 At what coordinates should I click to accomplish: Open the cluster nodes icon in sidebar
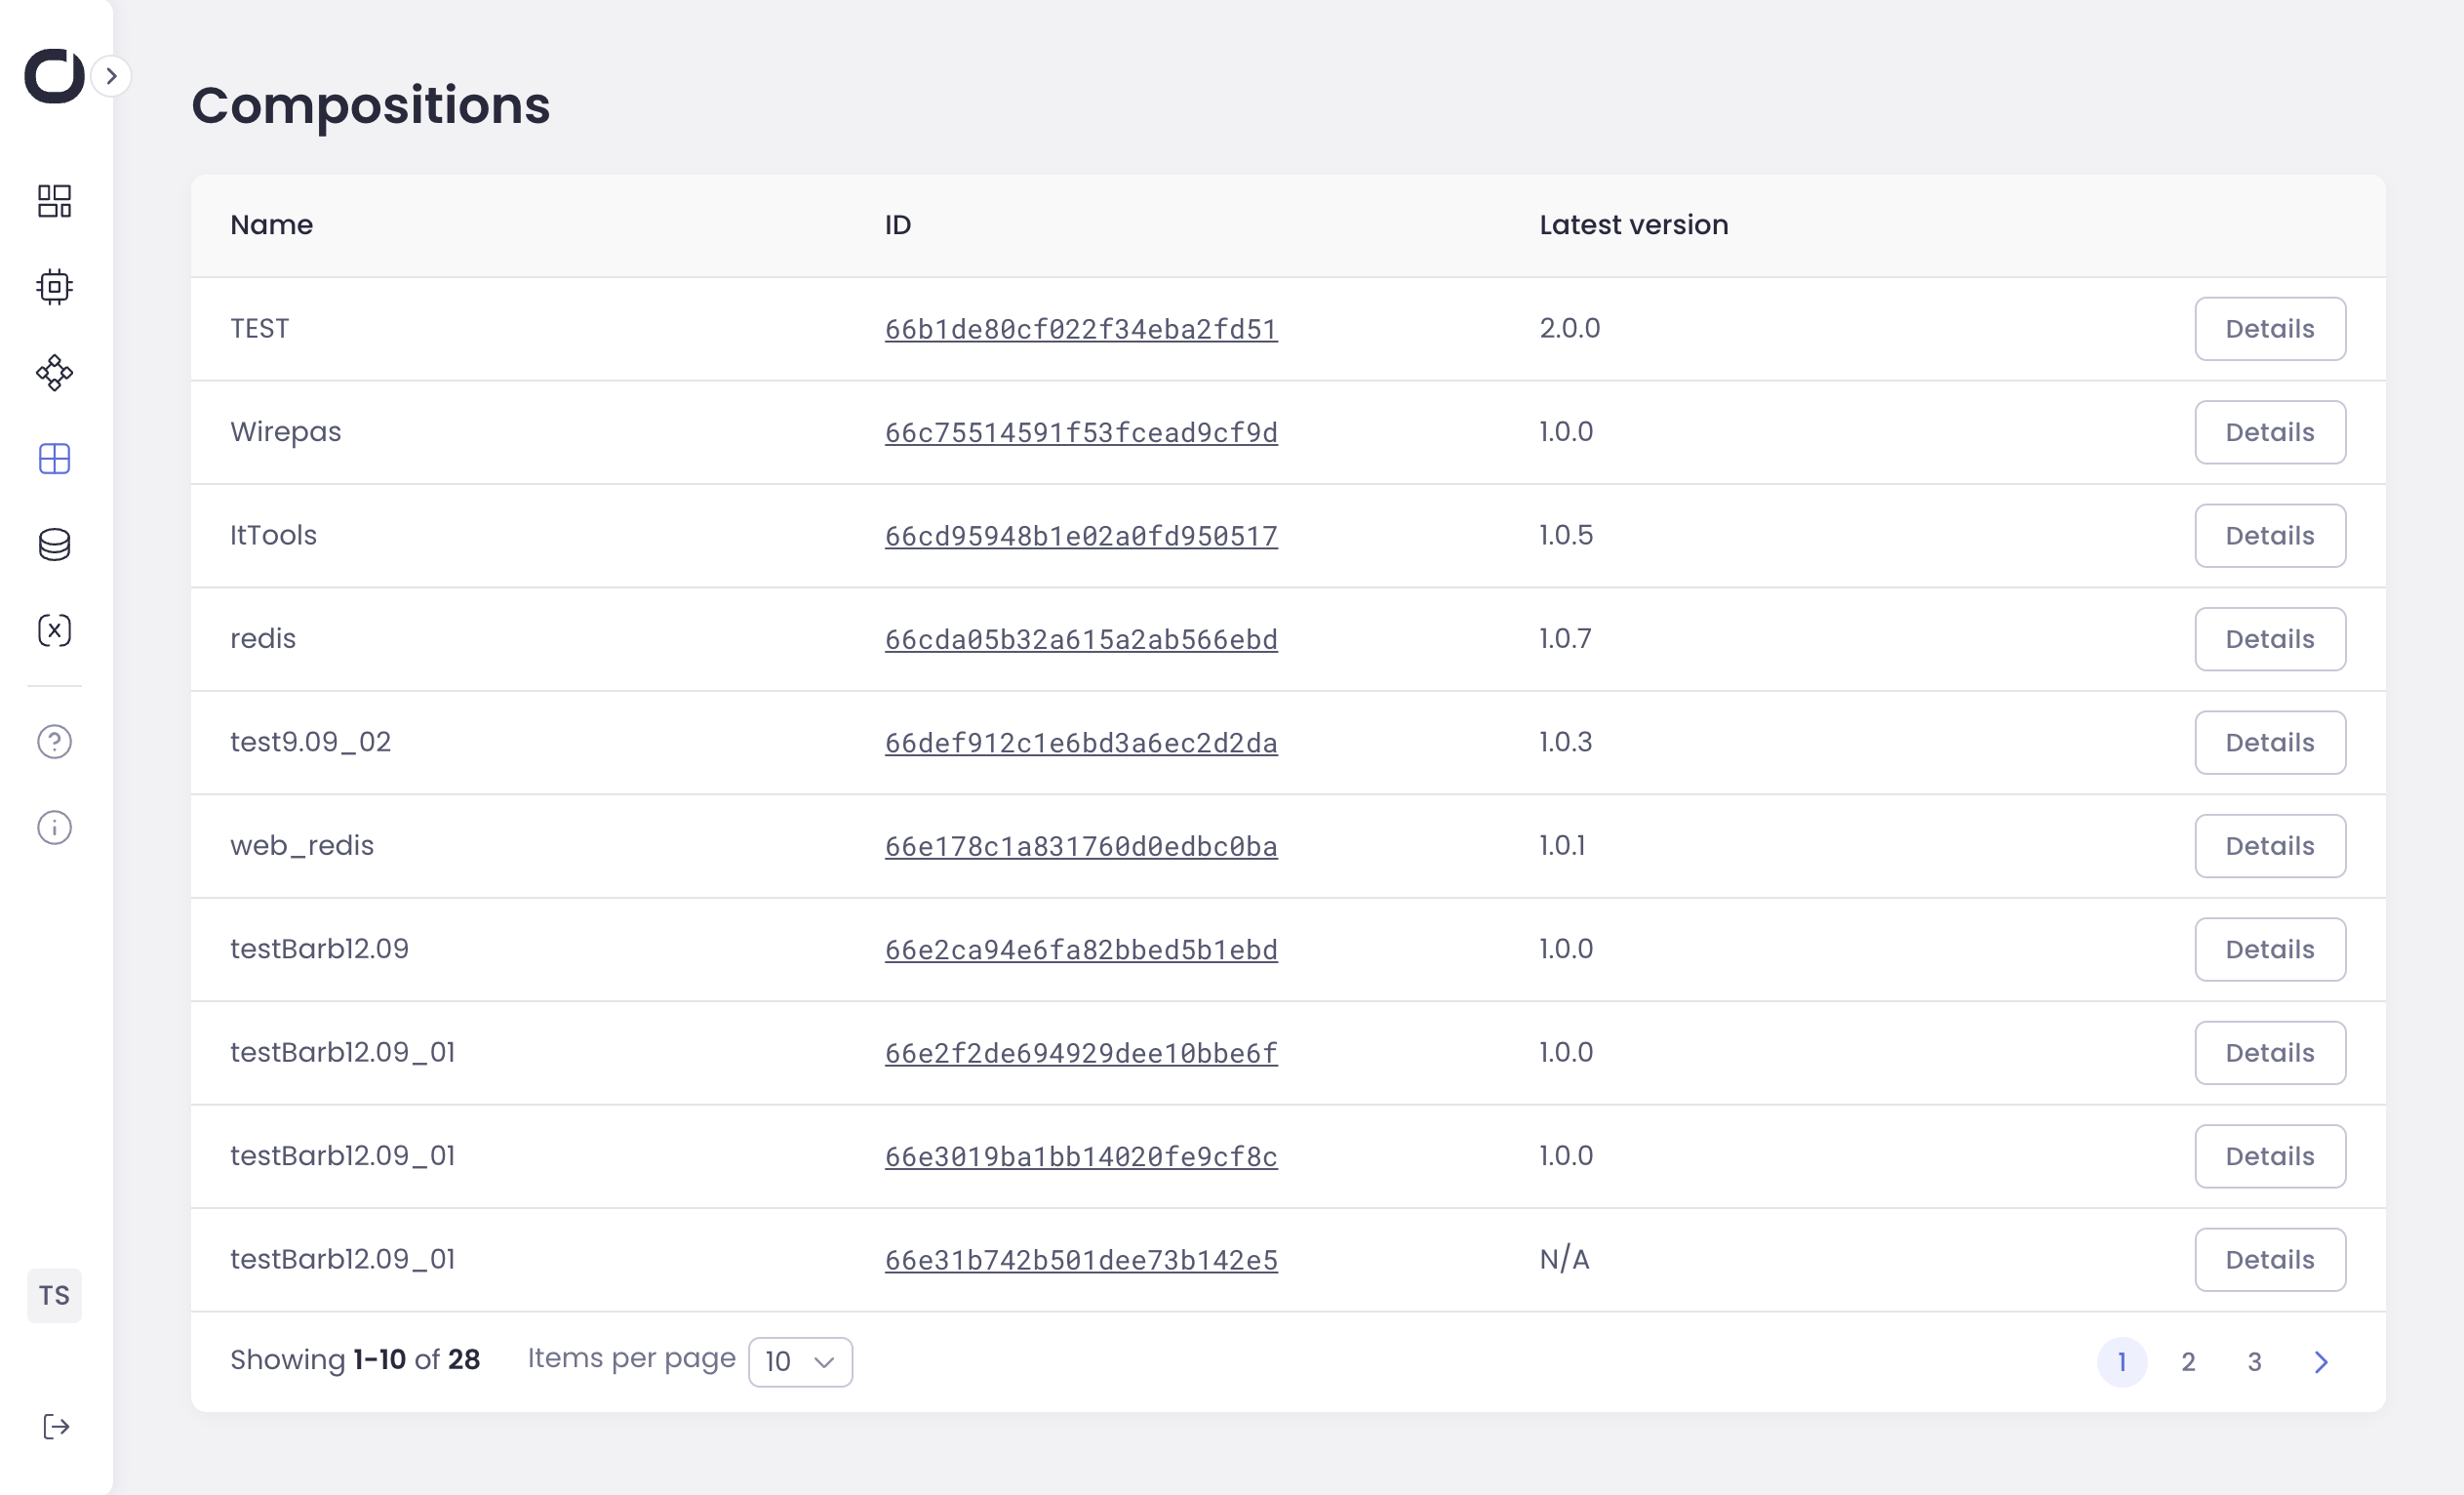coord(54,373)
